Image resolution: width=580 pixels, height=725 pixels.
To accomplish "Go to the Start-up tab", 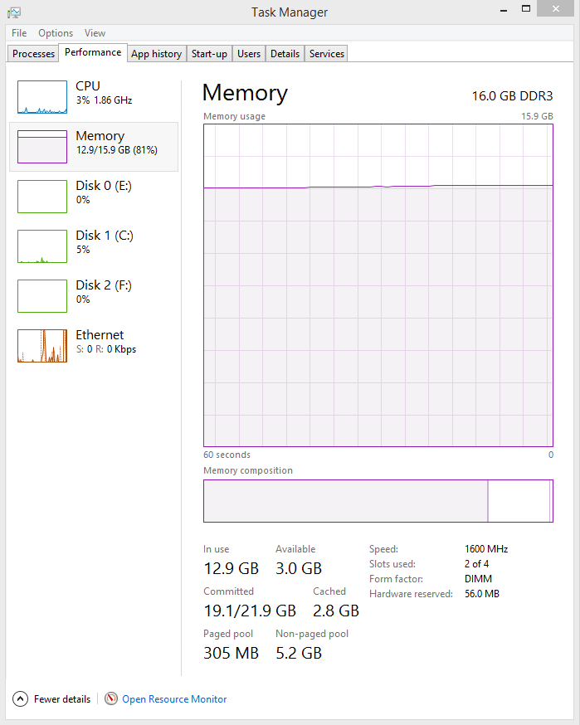I will point(209,54).
